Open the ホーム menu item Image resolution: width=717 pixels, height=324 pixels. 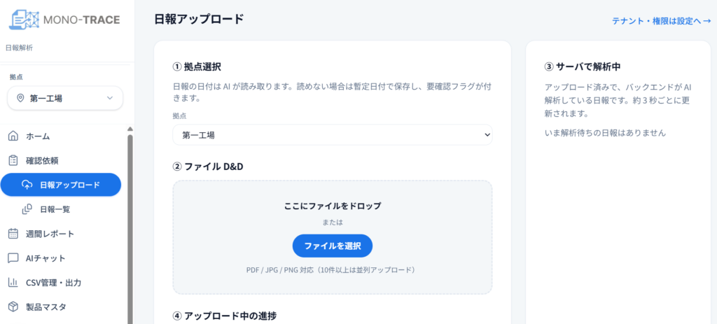(x=39, y=136)
